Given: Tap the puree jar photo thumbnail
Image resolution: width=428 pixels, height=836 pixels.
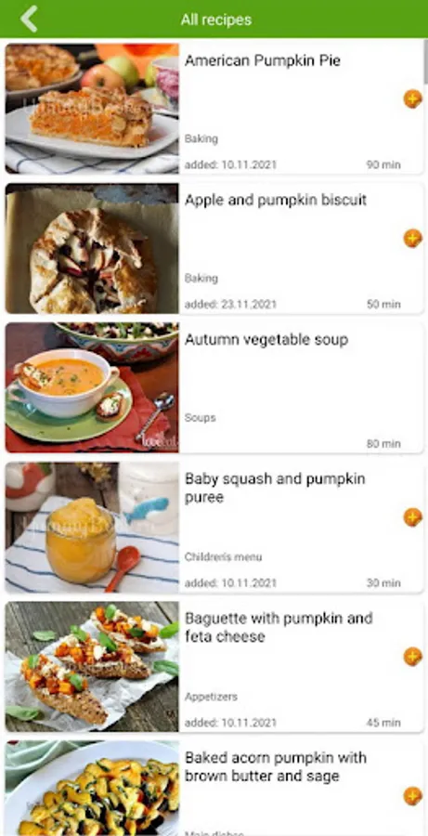Looking at the screenshot, I should click(x=92, y=528).
